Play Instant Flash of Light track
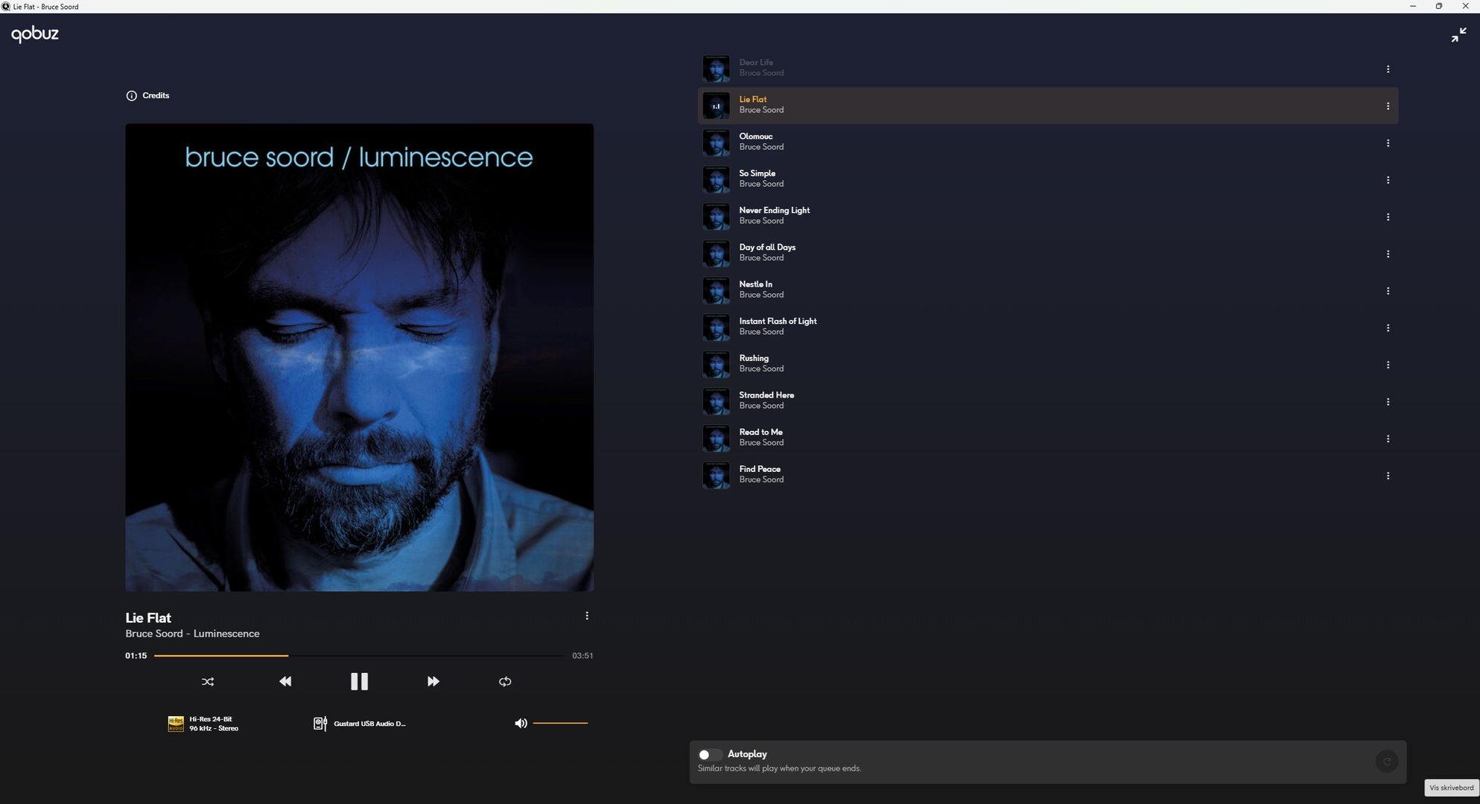1480x804 pixels. (1048, 328)
